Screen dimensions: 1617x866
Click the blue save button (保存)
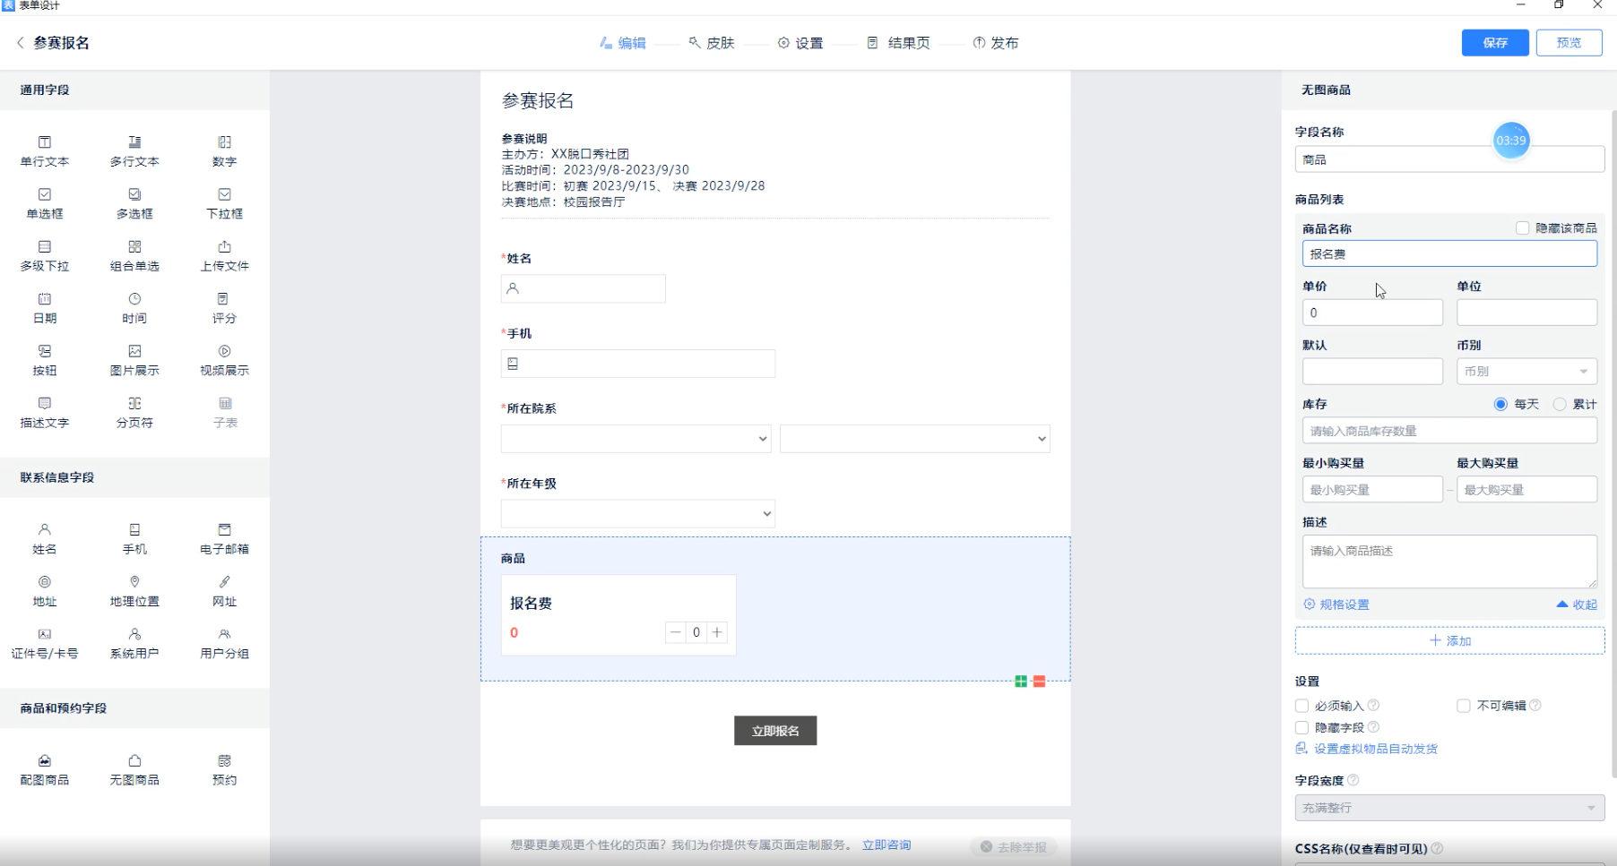[1494, 43]
